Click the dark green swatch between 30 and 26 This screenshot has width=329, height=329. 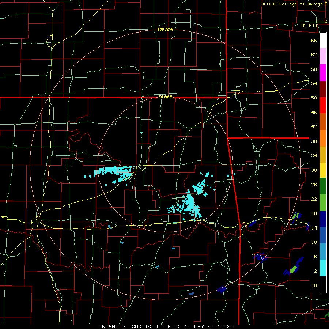click(x=323, y=186)
